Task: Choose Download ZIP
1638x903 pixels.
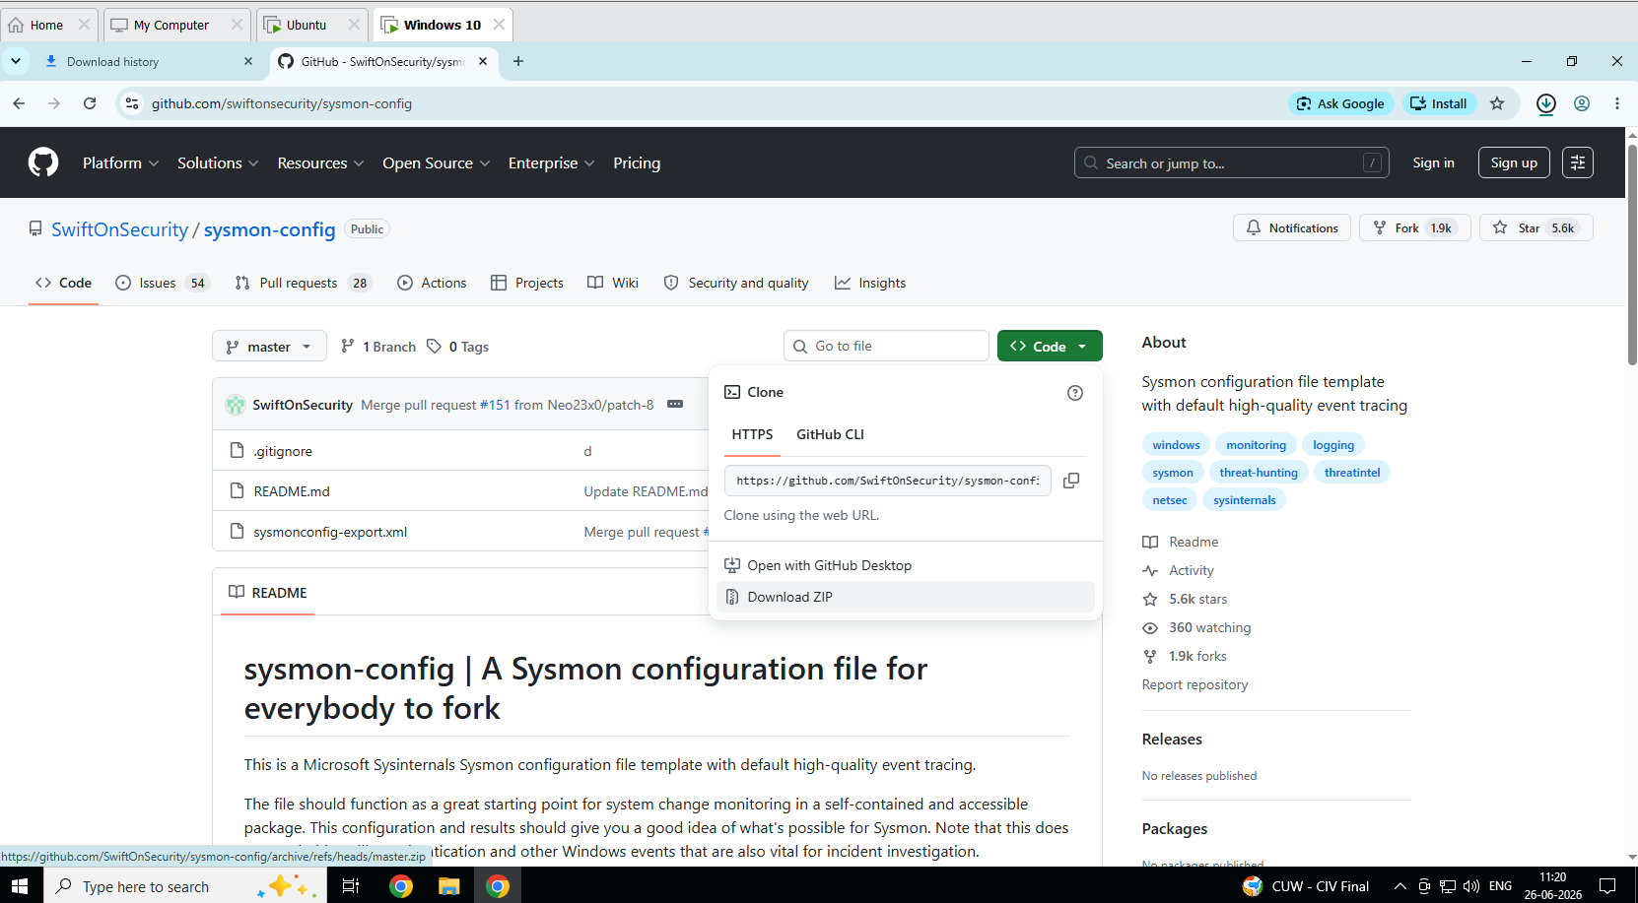Action: [x=905, y=597]
